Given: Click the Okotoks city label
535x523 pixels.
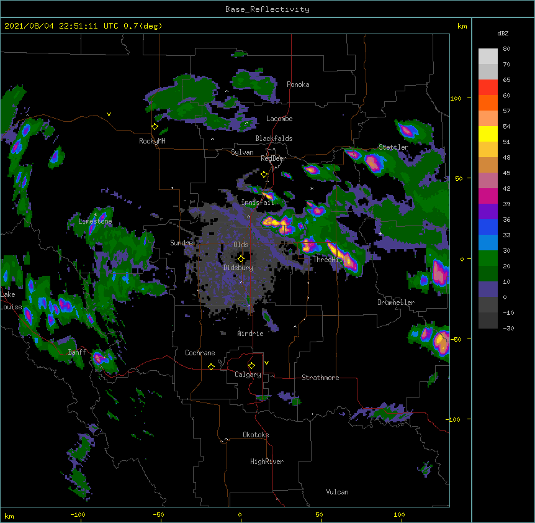Looking at the screenshot, I should coord(256,435).
